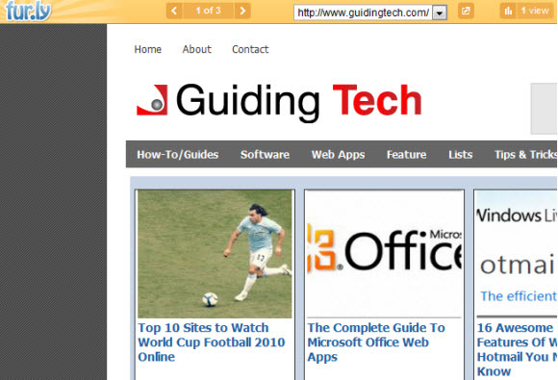Open 'Top 10 Sites to Watch World Cup' article
This screenshot has width=558, height=380.
(212, 342)
